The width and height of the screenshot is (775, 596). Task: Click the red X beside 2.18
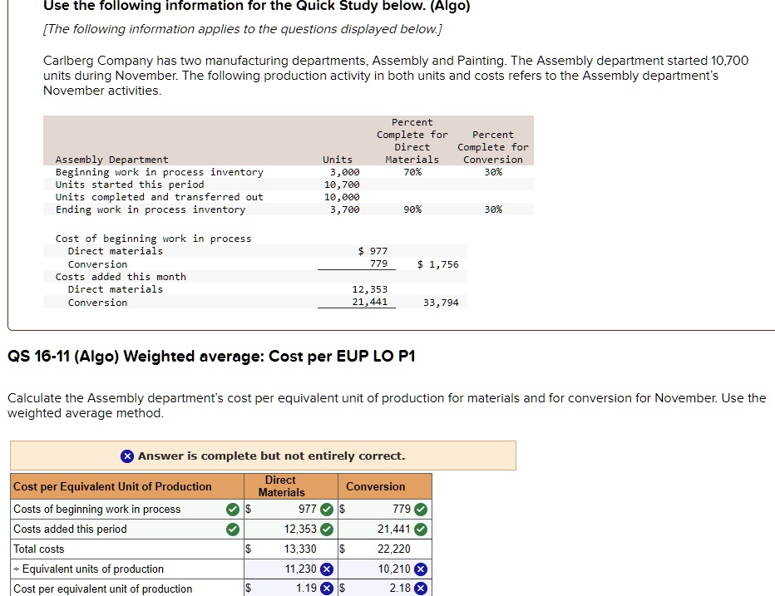coord(422,589)
